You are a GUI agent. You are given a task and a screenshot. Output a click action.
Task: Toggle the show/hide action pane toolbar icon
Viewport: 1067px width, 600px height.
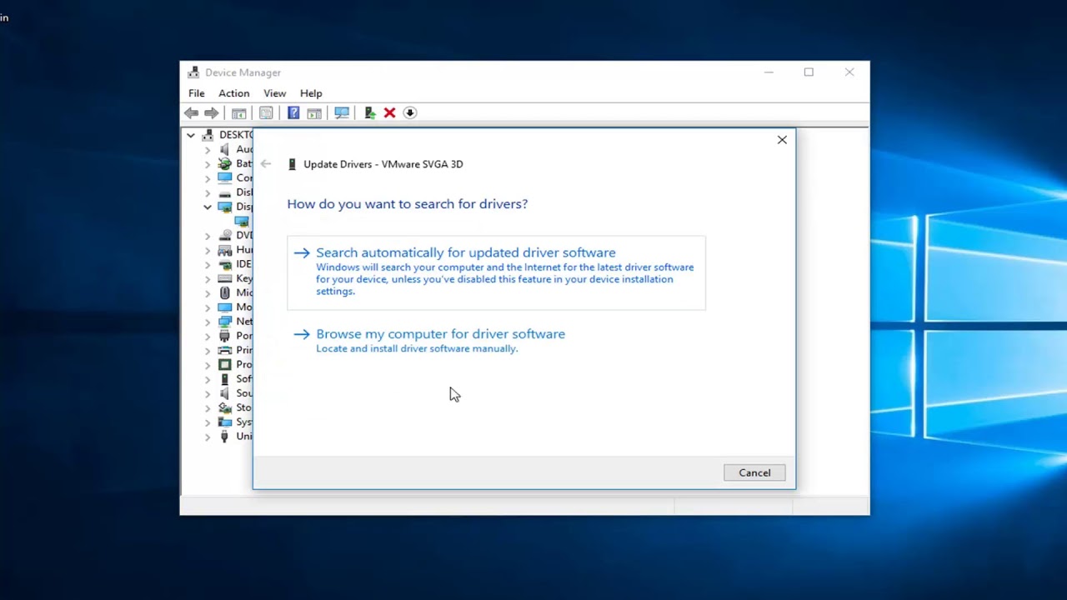tap(314, 112)
